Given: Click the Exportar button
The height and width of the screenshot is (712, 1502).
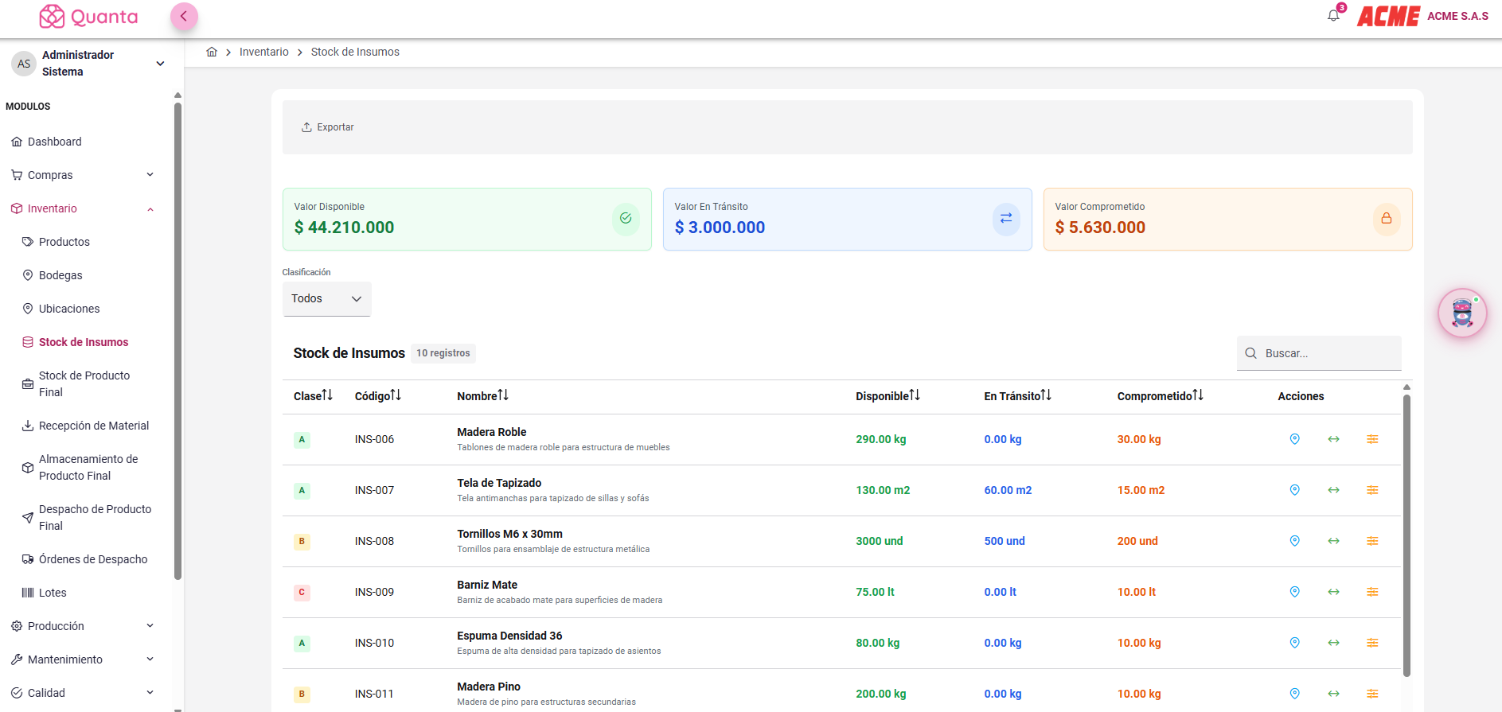Looking at the screenshot, I should tap(328, 127).
